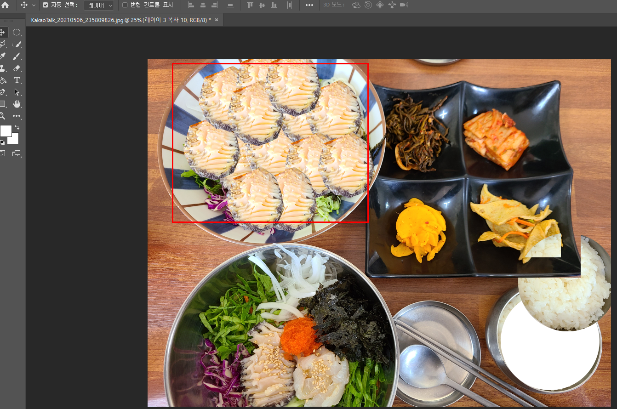Close the KakaoTalk jpg document tab
Viewport: 617px width, 409px height.
[x=217, y=20]
